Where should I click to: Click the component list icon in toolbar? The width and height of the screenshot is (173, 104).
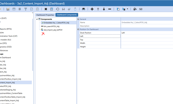click(20, 9)
